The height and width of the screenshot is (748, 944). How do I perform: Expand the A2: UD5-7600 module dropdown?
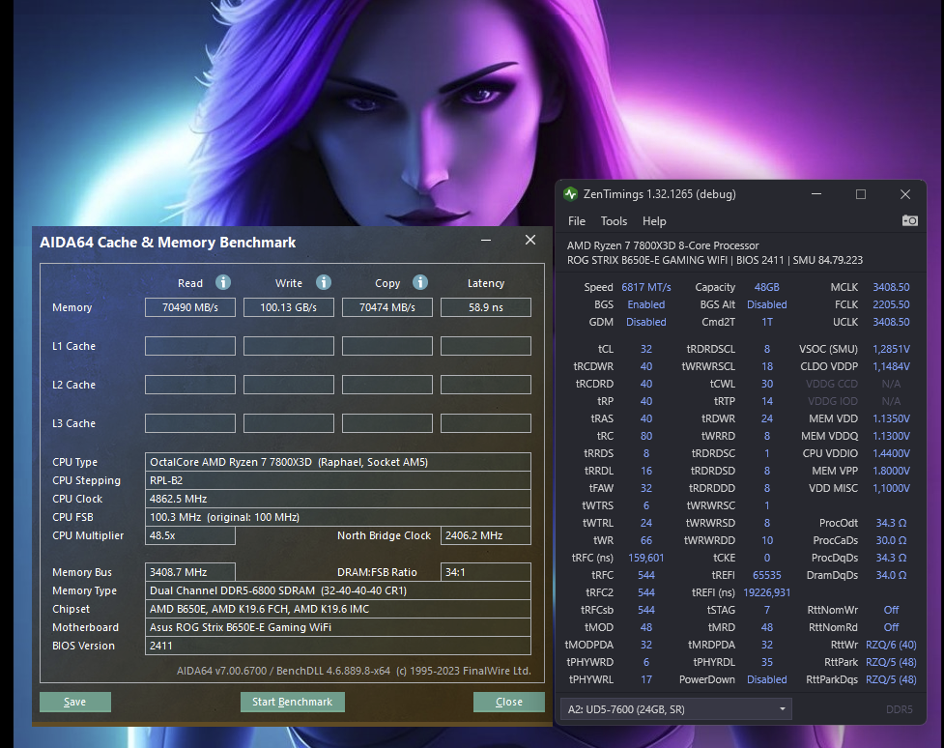click(676, 709)
